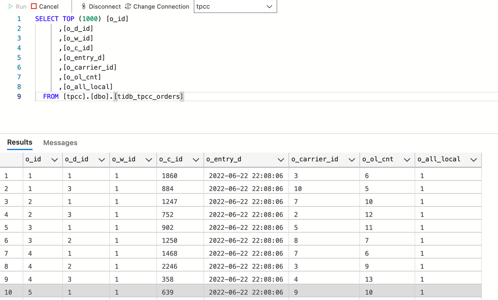Select the Results tab
This screenshot has height=300, width=498.
pyautogui.click(x=20, y=142)
